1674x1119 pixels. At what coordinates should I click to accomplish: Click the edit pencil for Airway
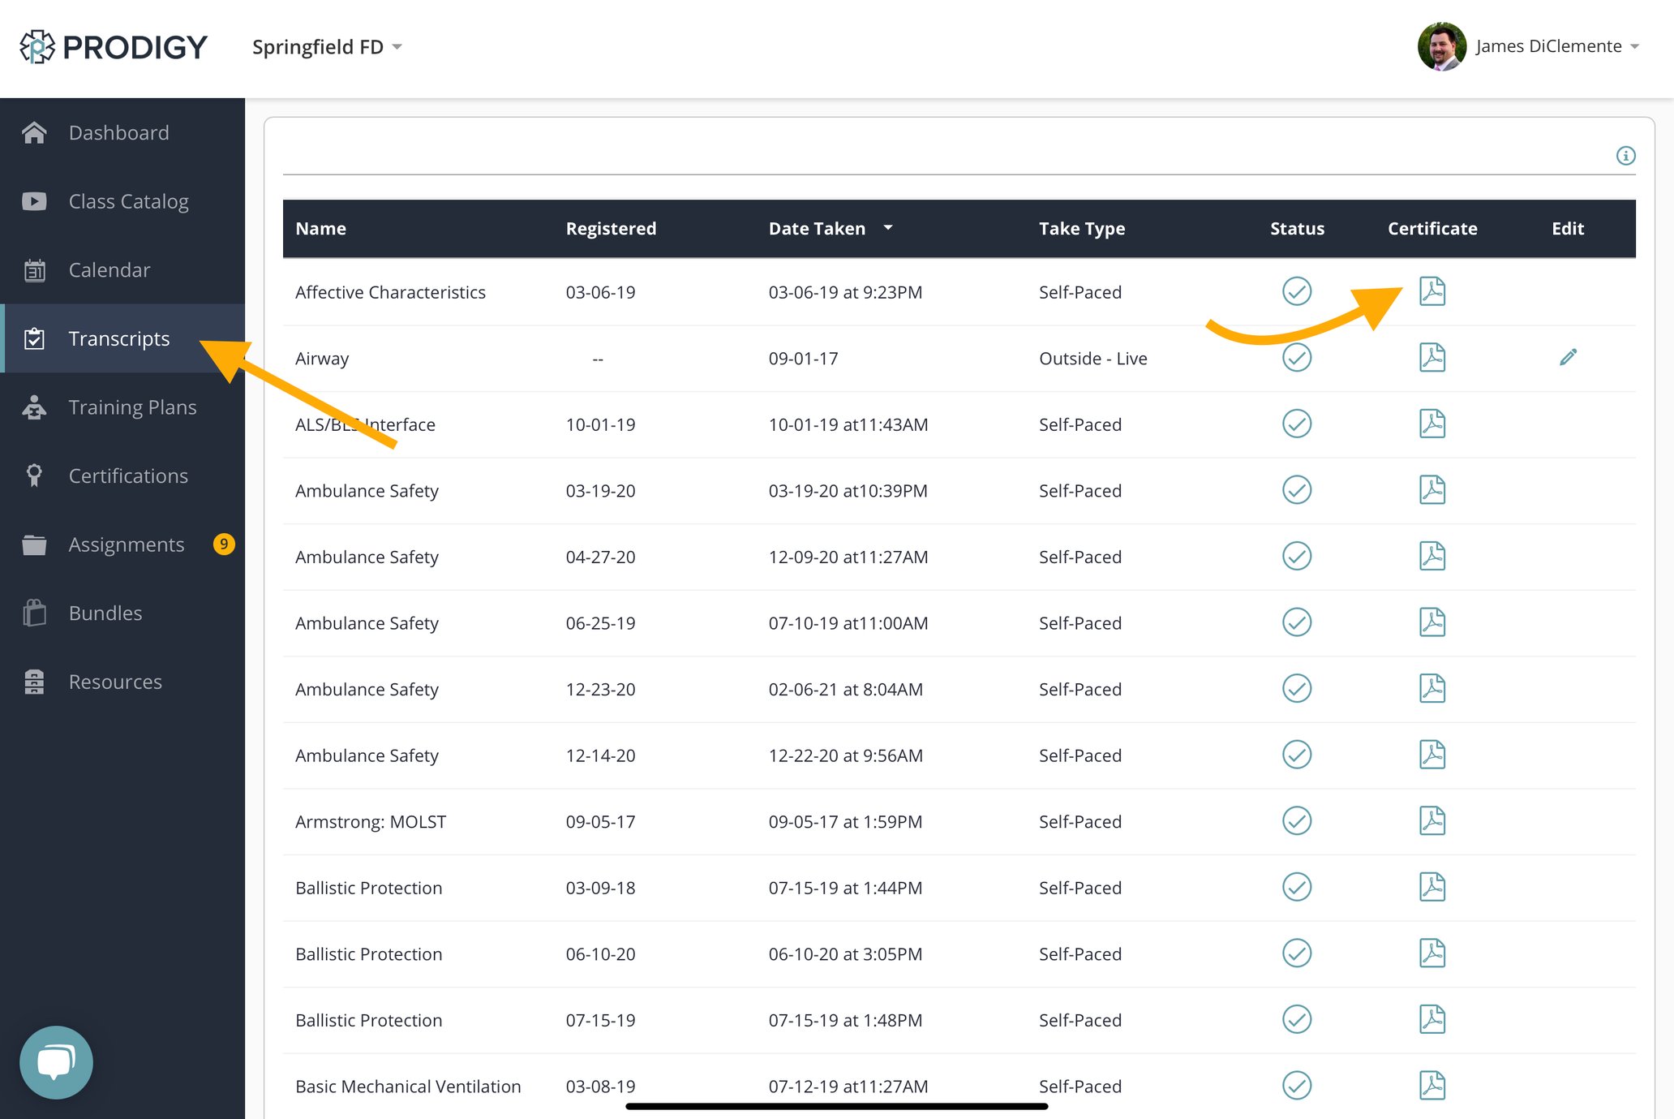pyautogui.click(x=1568, y=357)
